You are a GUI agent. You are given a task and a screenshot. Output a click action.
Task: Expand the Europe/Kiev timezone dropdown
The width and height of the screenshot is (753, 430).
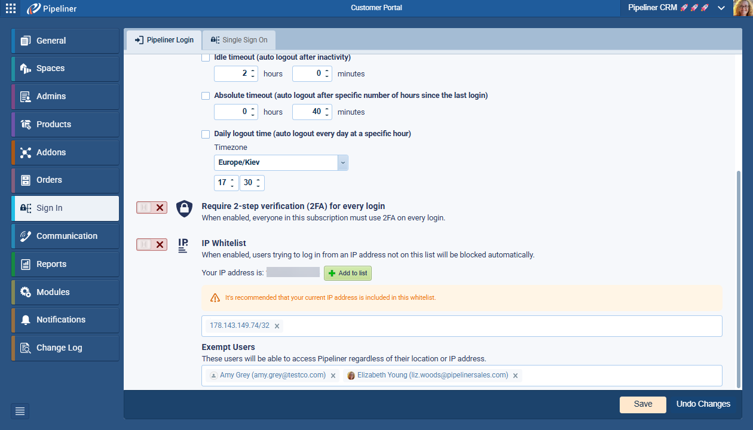coord(342,162)
